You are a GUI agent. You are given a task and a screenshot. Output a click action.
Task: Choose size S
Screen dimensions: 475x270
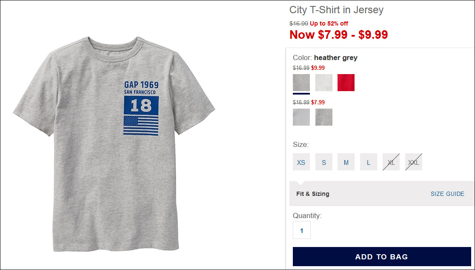point(323,162)
